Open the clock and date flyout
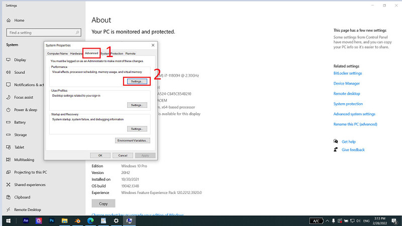This screenshot has width=402, height=226. (x=380, y=221)
